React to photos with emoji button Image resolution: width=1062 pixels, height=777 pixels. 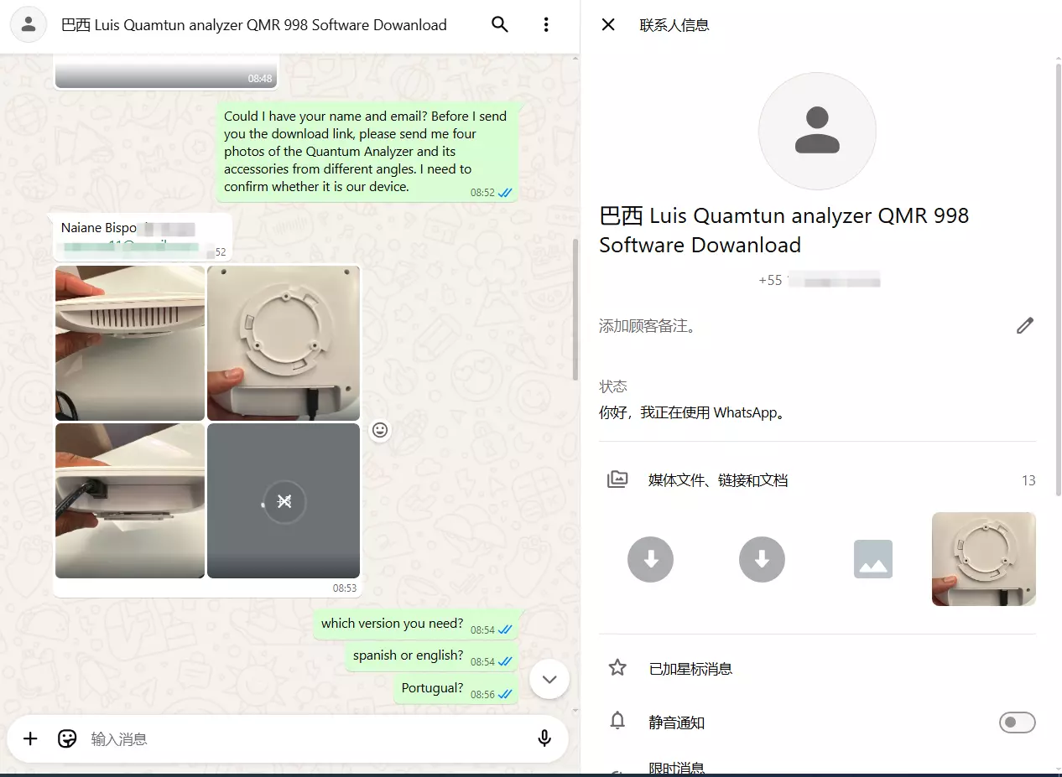click(380, 430)
